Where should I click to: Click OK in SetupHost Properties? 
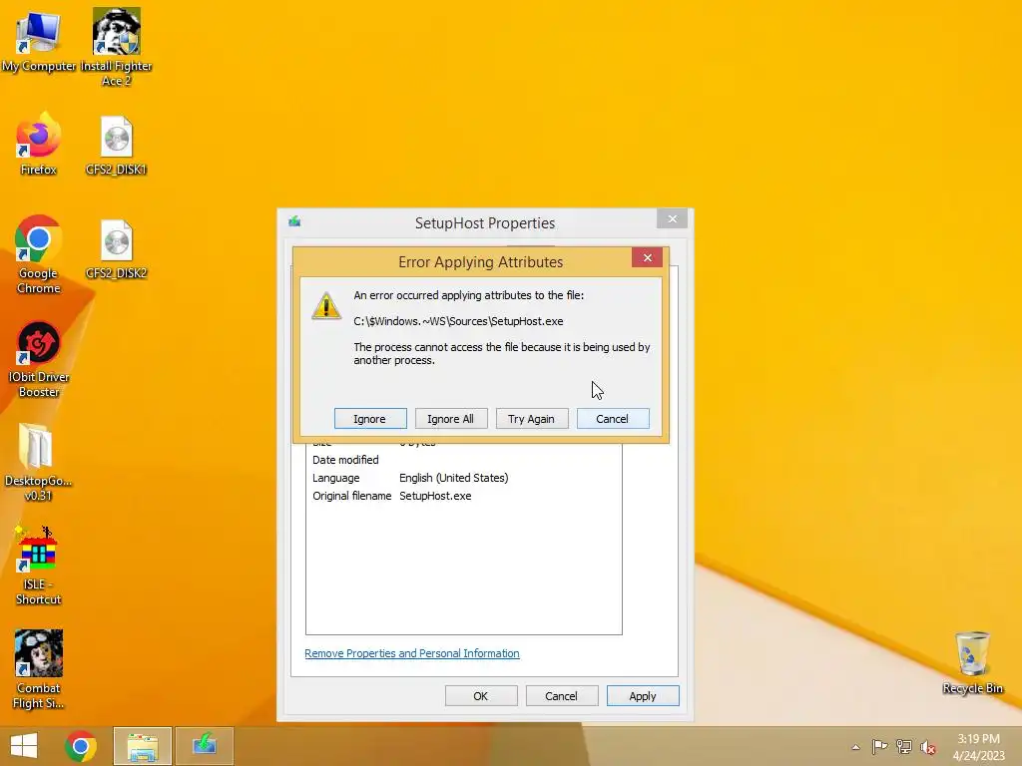pyautogui.click(x=481, y=696)
